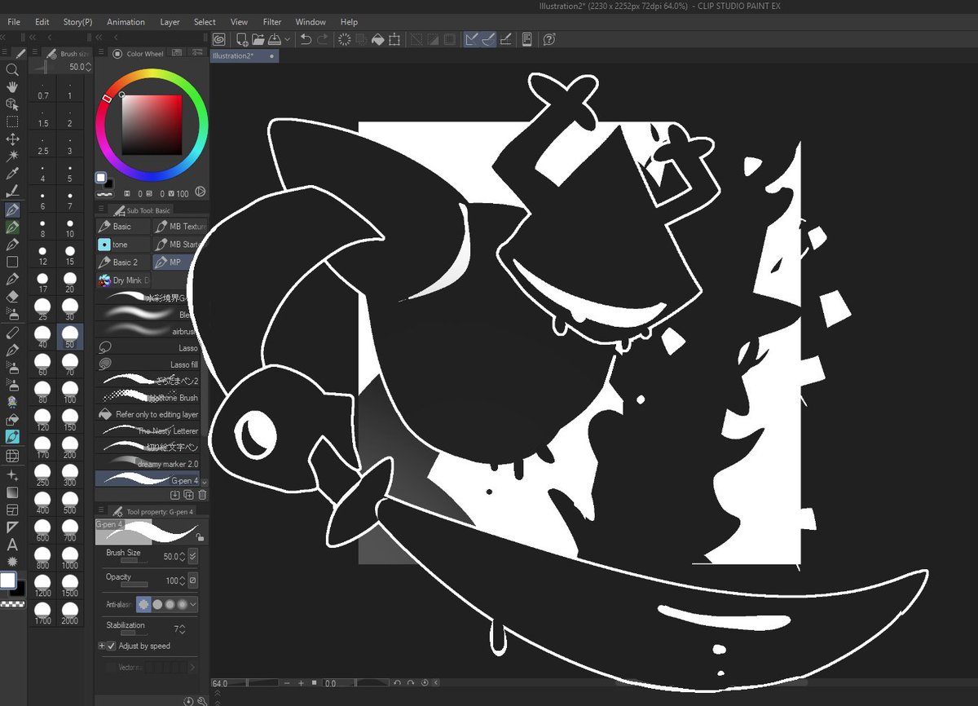Toggle snap to special ruler
The image size is (978, 706).
coord(488,39)
